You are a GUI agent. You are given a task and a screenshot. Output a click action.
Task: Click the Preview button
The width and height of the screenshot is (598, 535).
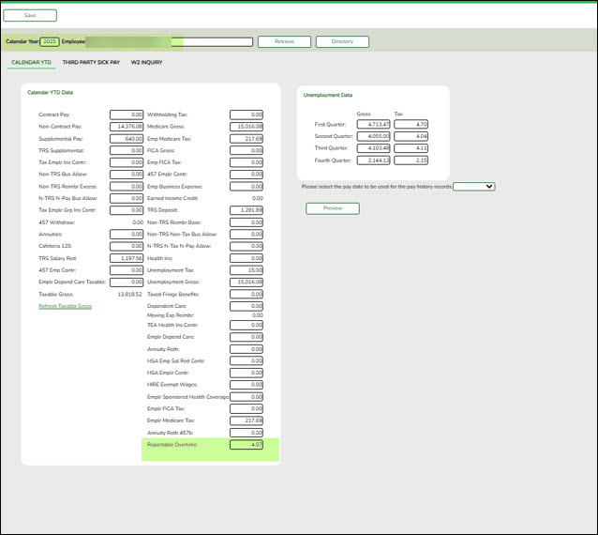pos(332,208)
